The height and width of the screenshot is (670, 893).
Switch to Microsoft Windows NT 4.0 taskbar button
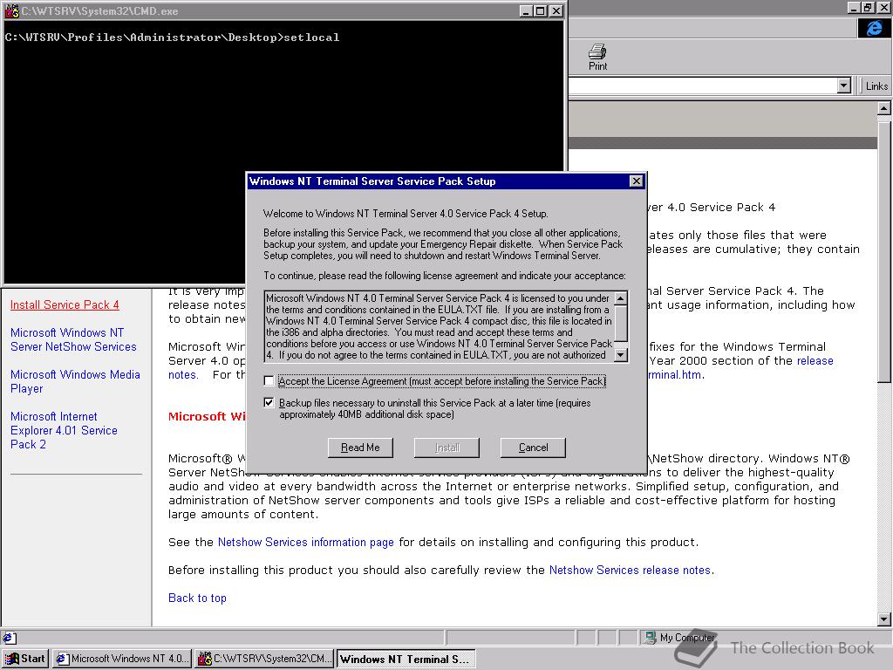point(121,659)
